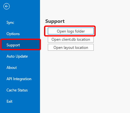View the Cache Status page
This screenshot has width=130, height=113.
[20, 90]
